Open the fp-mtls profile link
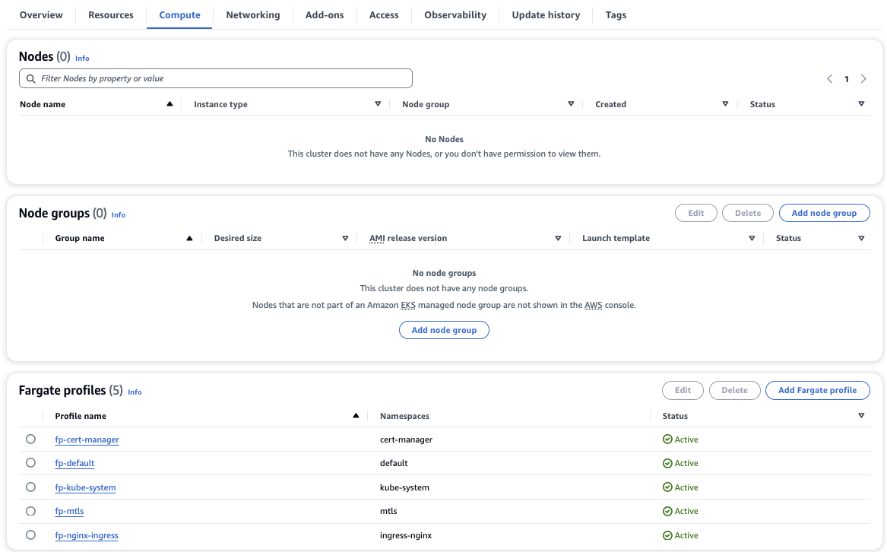Image resolution: width=887 pixels, height=552 pixels. pos(69,511)
